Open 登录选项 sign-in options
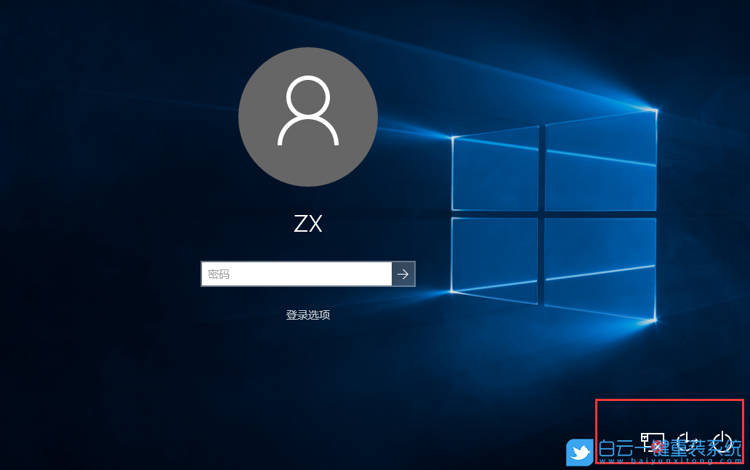The height and width of the screenshot is (470, 750). tap(308, 315)
